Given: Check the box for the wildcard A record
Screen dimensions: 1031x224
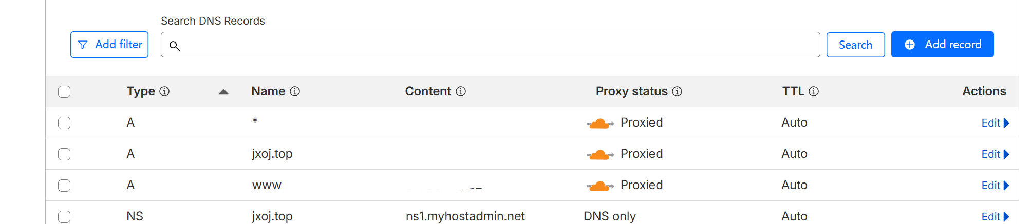Looking at the screenshot, I should (x=64, y=123).
